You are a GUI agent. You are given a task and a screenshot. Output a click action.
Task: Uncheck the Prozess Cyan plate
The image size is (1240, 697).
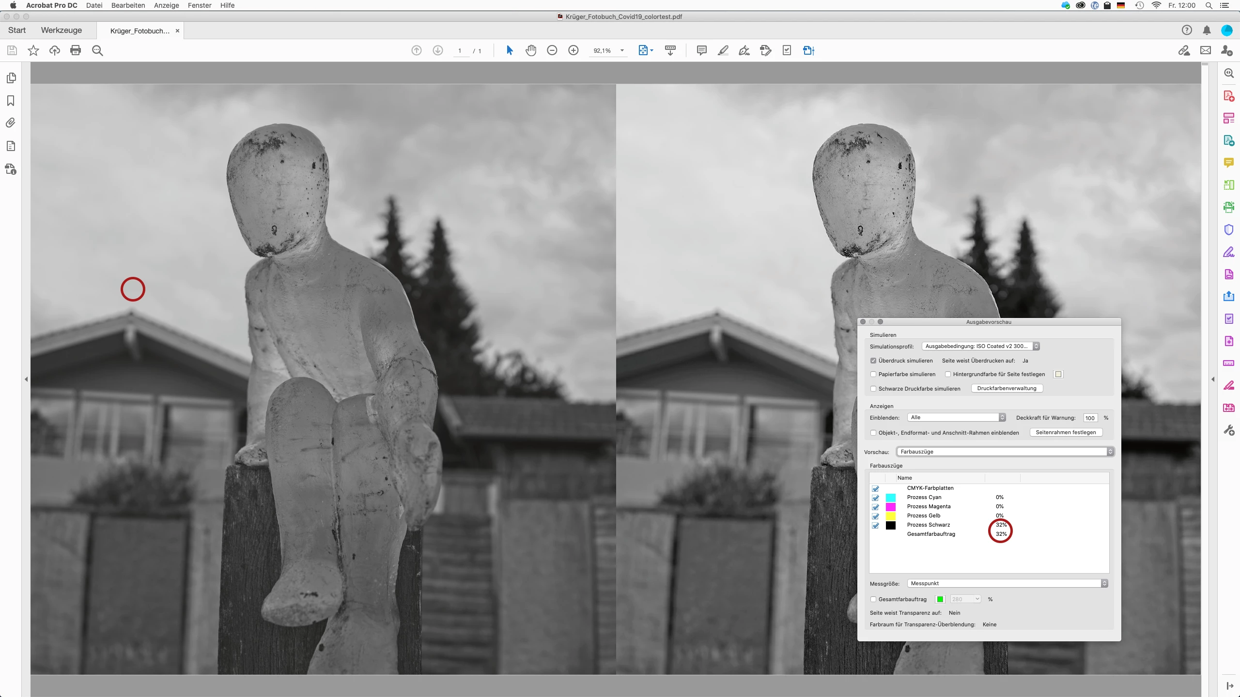[875, 498]
